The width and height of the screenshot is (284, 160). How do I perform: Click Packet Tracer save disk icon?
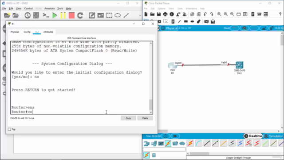(x=159, y=14)
